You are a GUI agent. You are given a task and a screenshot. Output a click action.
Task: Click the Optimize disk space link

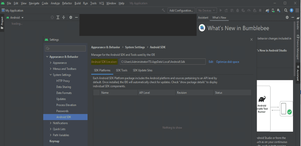(x=228, y=62)
